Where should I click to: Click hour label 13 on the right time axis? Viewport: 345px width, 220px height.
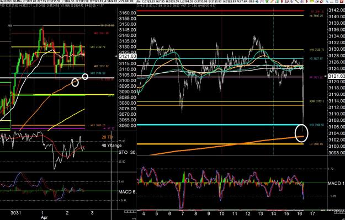tap(261, 213)
